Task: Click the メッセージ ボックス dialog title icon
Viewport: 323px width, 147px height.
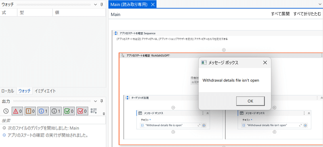Action: pos(204,63)
